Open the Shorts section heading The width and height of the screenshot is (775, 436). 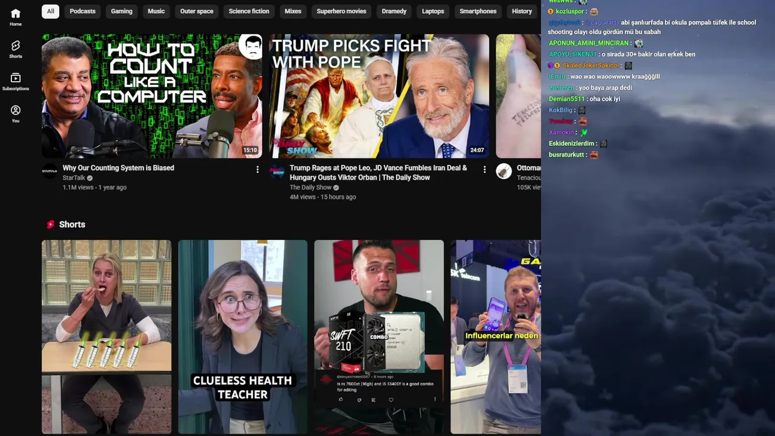72,225
